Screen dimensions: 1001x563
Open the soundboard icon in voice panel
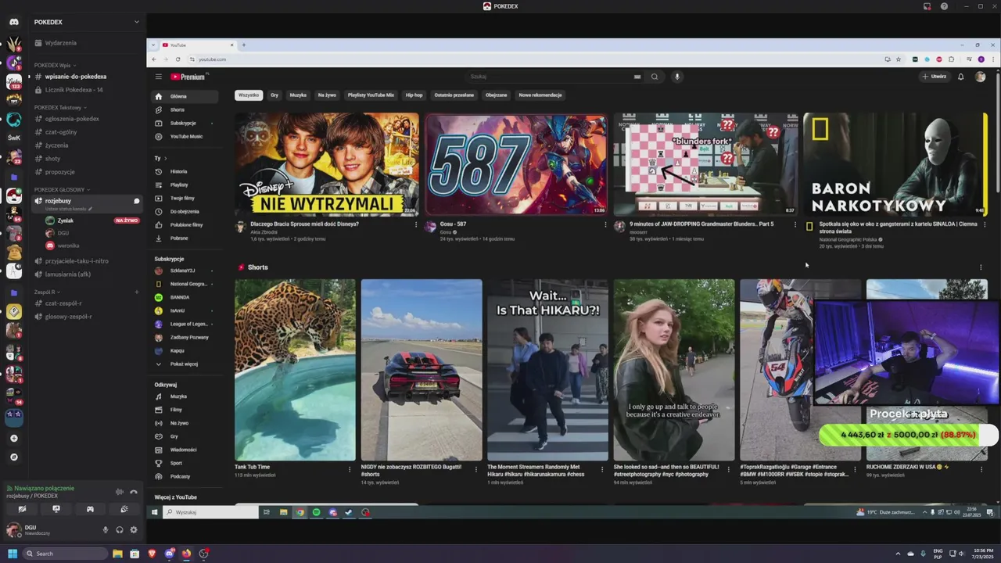(124, 509)
